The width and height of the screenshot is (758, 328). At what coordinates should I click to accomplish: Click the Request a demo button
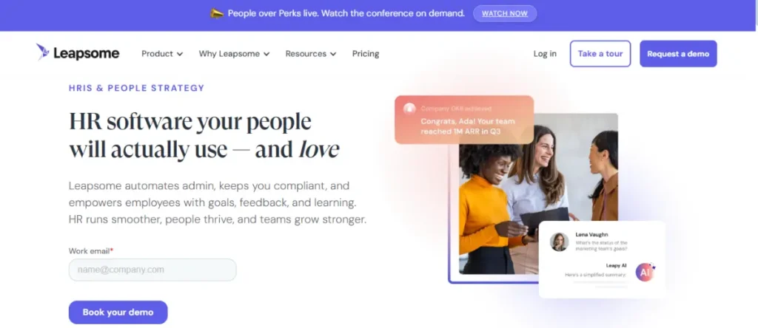coord(678,53)
